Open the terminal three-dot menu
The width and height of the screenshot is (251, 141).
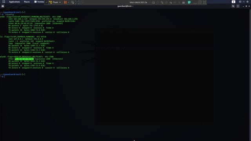pos(238,6)
